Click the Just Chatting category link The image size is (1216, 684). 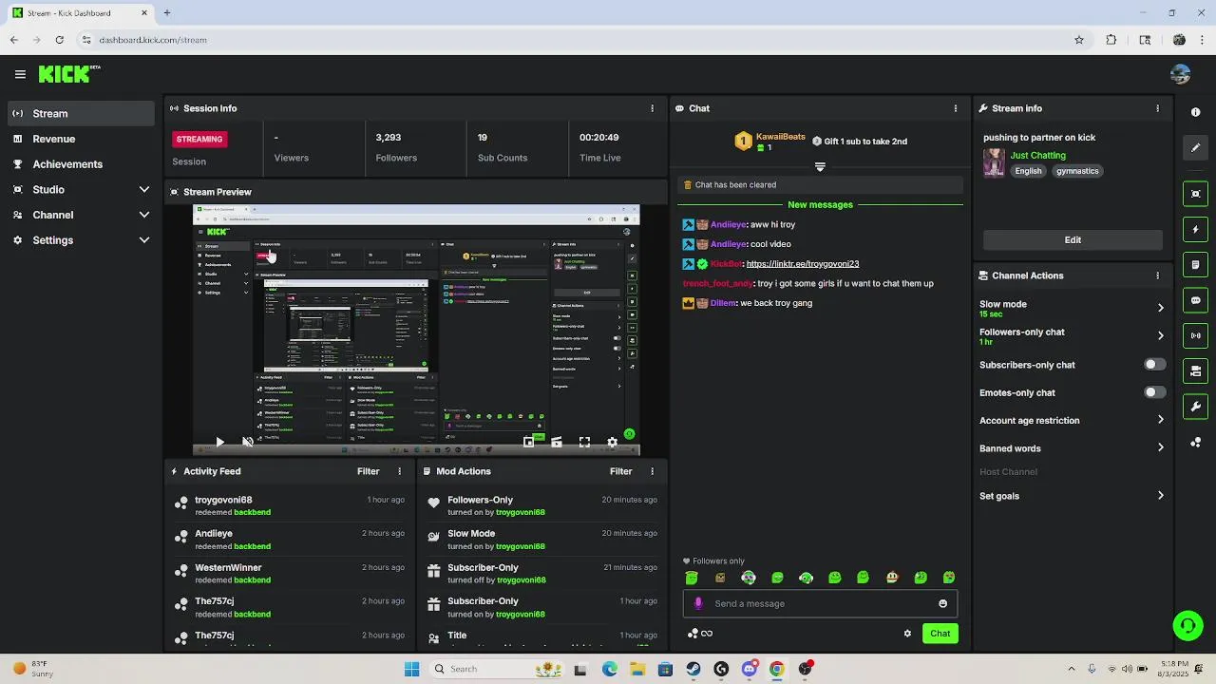[1037, 155]
